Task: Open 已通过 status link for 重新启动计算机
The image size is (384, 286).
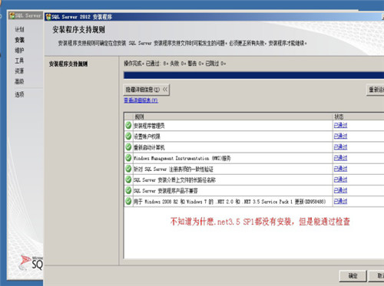Action: pyautogui.click(x=340, y=147)
